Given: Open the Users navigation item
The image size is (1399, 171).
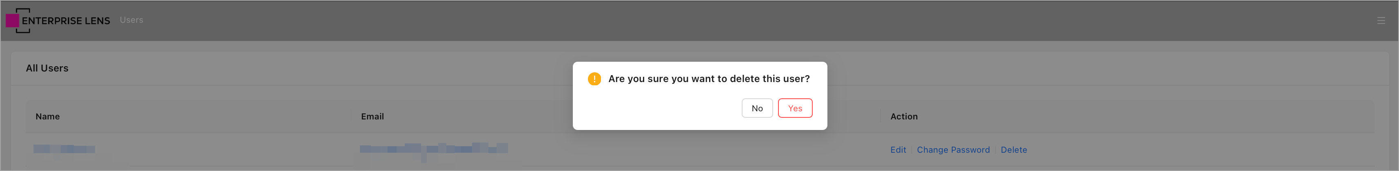Looking at the screenshot, I should click(x=131, y=20).
